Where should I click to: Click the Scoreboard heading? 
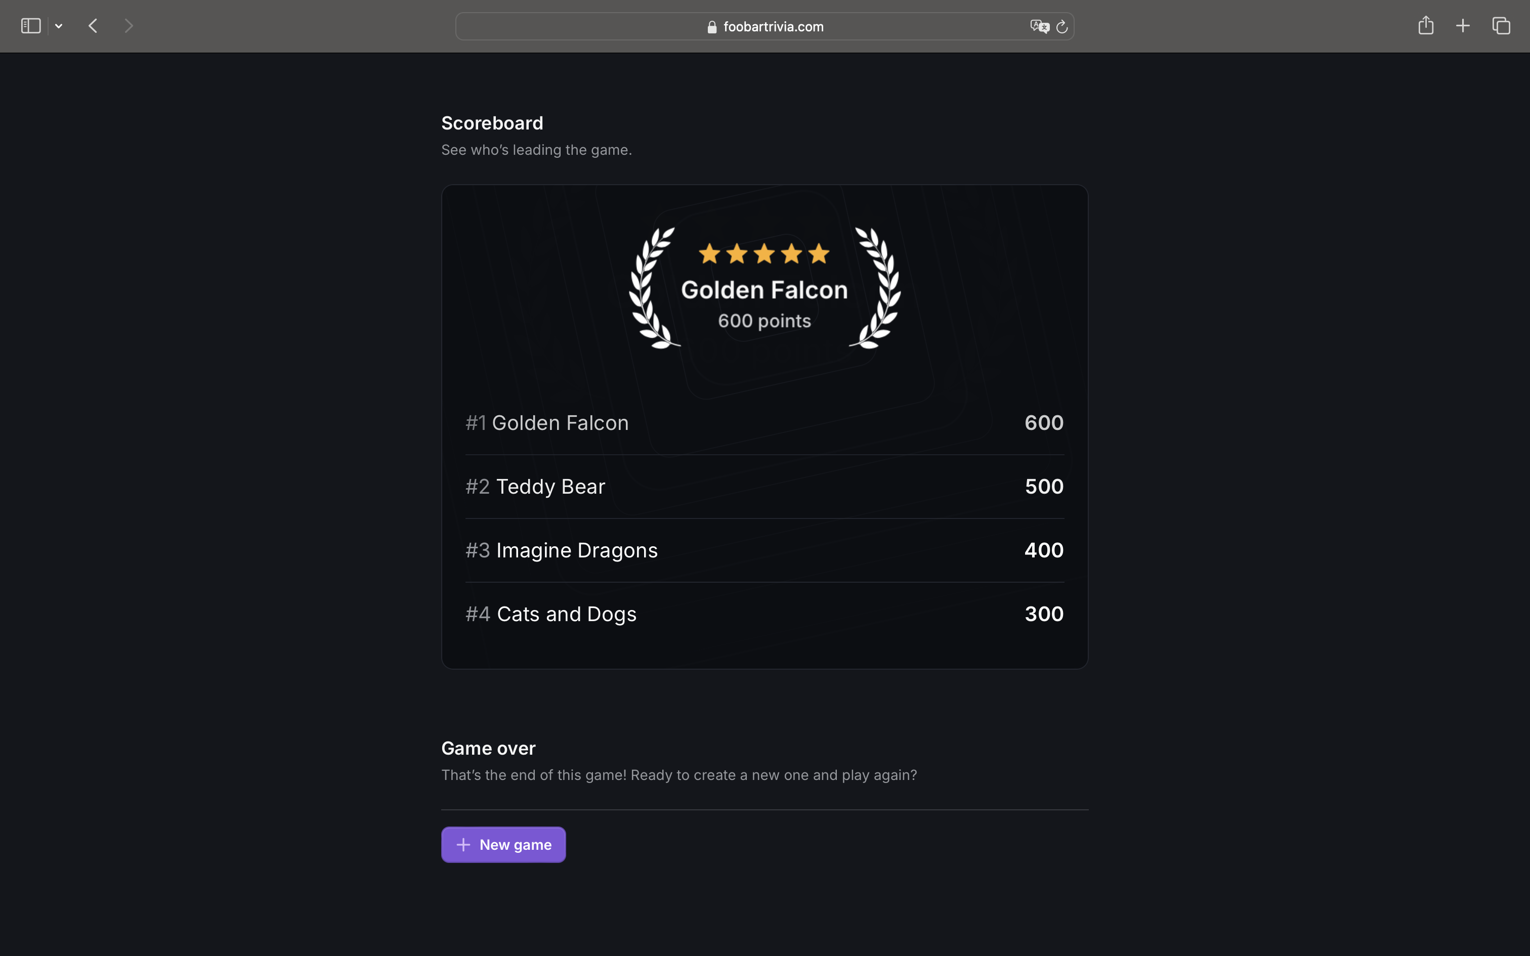click(x=492, y=122)
